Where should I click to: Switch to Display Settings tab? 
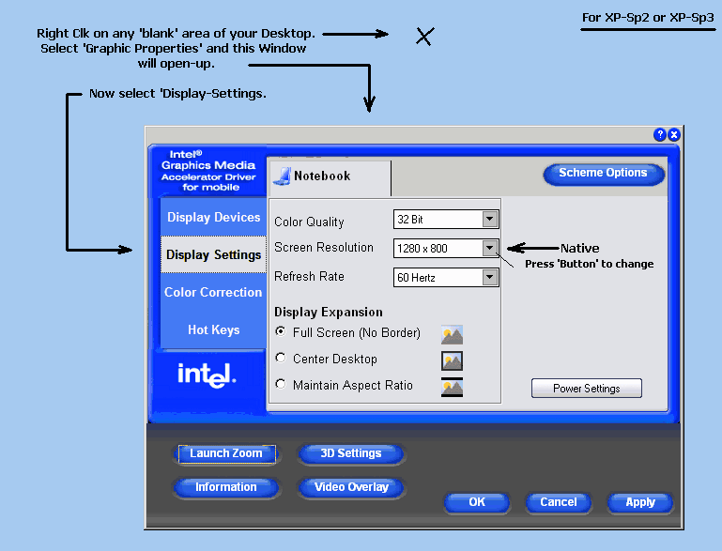[214, 254]
